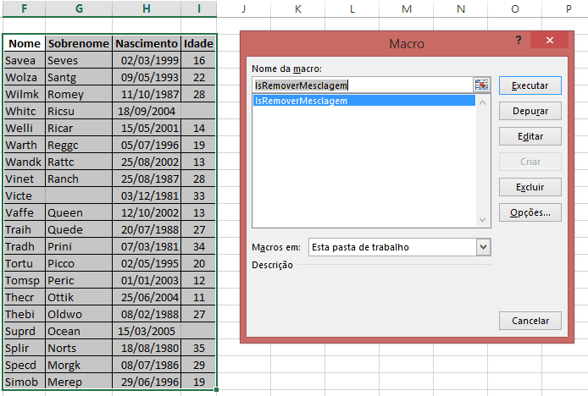Click the Excluir button to delete macro
This screenshot has width=588, height=396.
(x=530, y=187)
